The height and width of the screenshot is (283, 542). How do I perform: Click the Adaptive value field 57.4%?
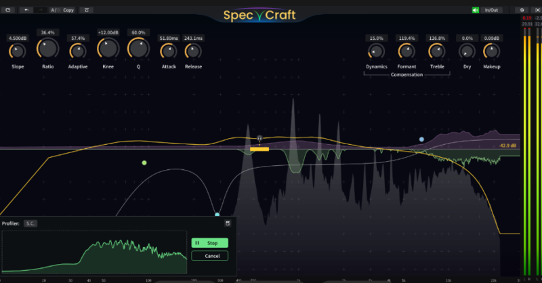click(78, 38)
